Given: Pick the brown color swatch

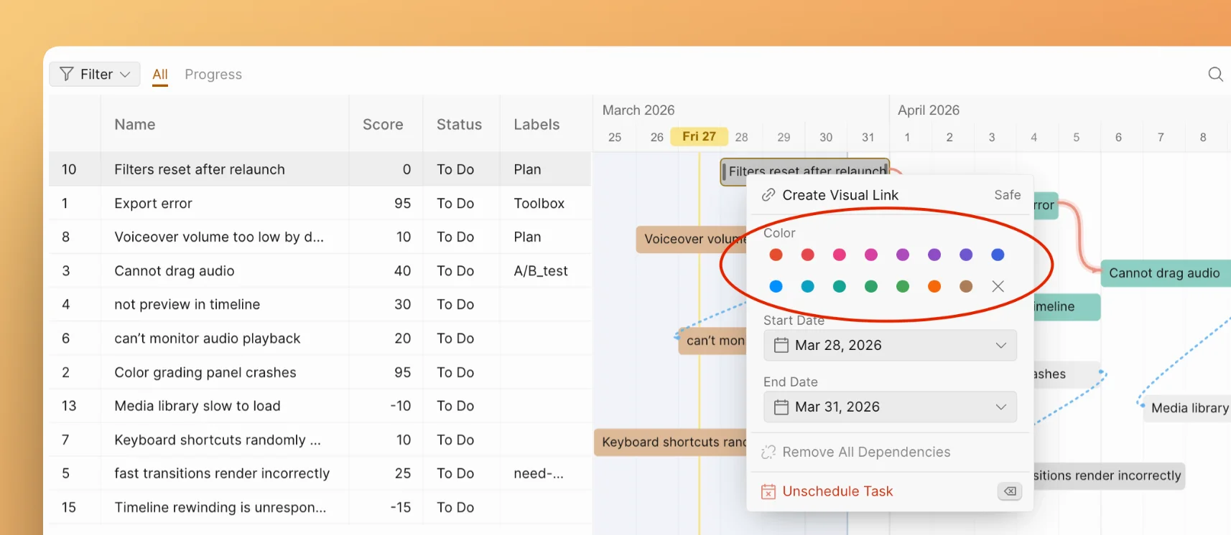Looking at the screenshot, I should click(x=965, y=286).
